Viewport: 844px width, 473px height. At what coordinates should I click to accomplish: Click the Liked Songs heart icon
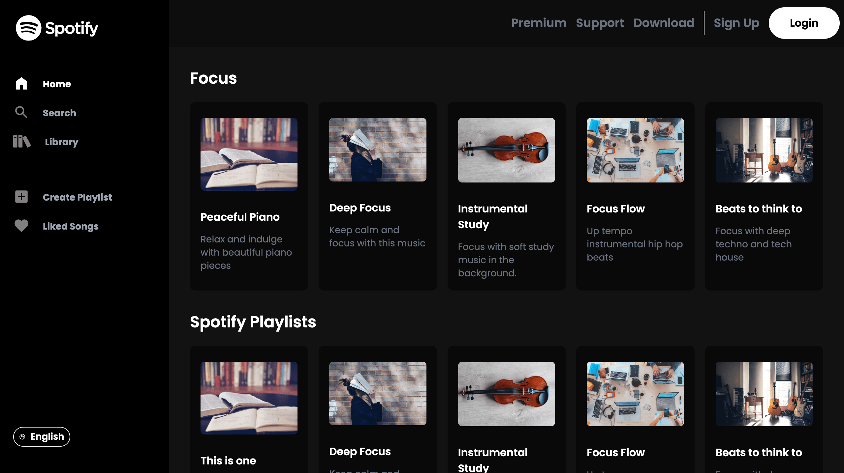(x=21, y=226)
